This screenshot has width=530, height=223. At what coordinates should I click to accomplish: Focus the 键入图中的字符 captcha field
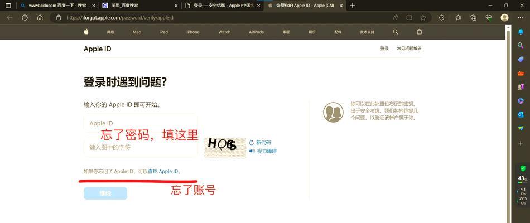click(x=141, y=147)
